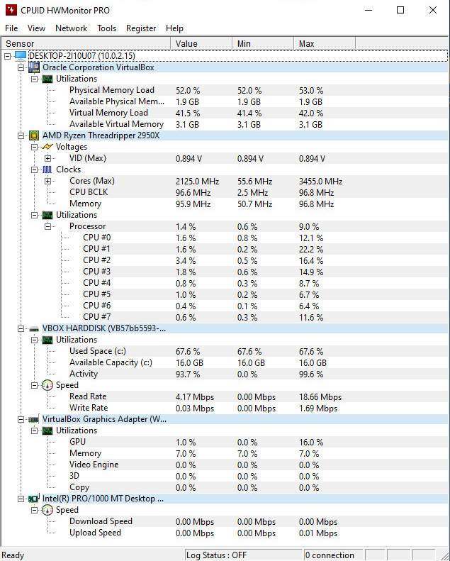Click the Clocks icon under AMD Ryzen

pyautogui.click(x=47, y=170)
